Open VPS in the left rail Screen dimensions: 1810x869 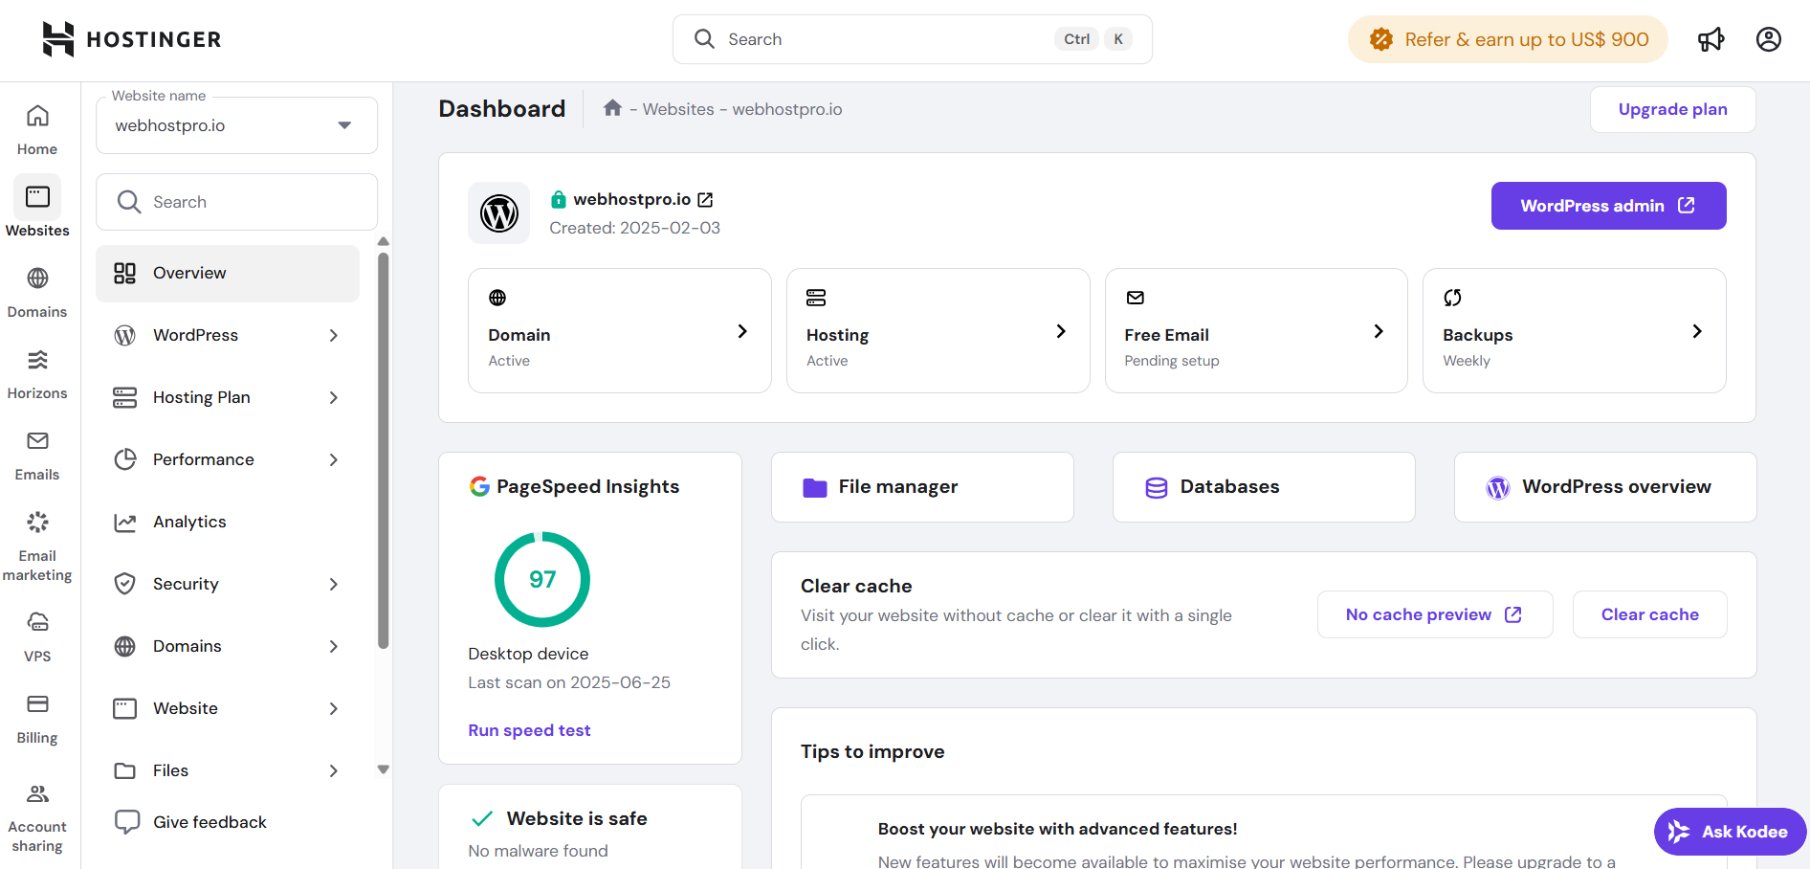point(37,637)
